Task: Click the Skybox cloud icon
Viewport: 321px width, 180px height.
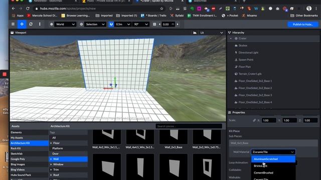Action: coord(236,45)
